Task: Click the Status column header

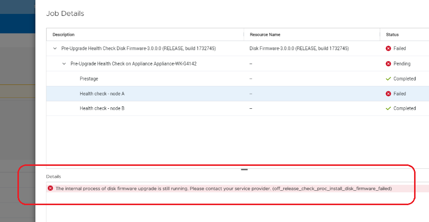Action: click(392, 35)
